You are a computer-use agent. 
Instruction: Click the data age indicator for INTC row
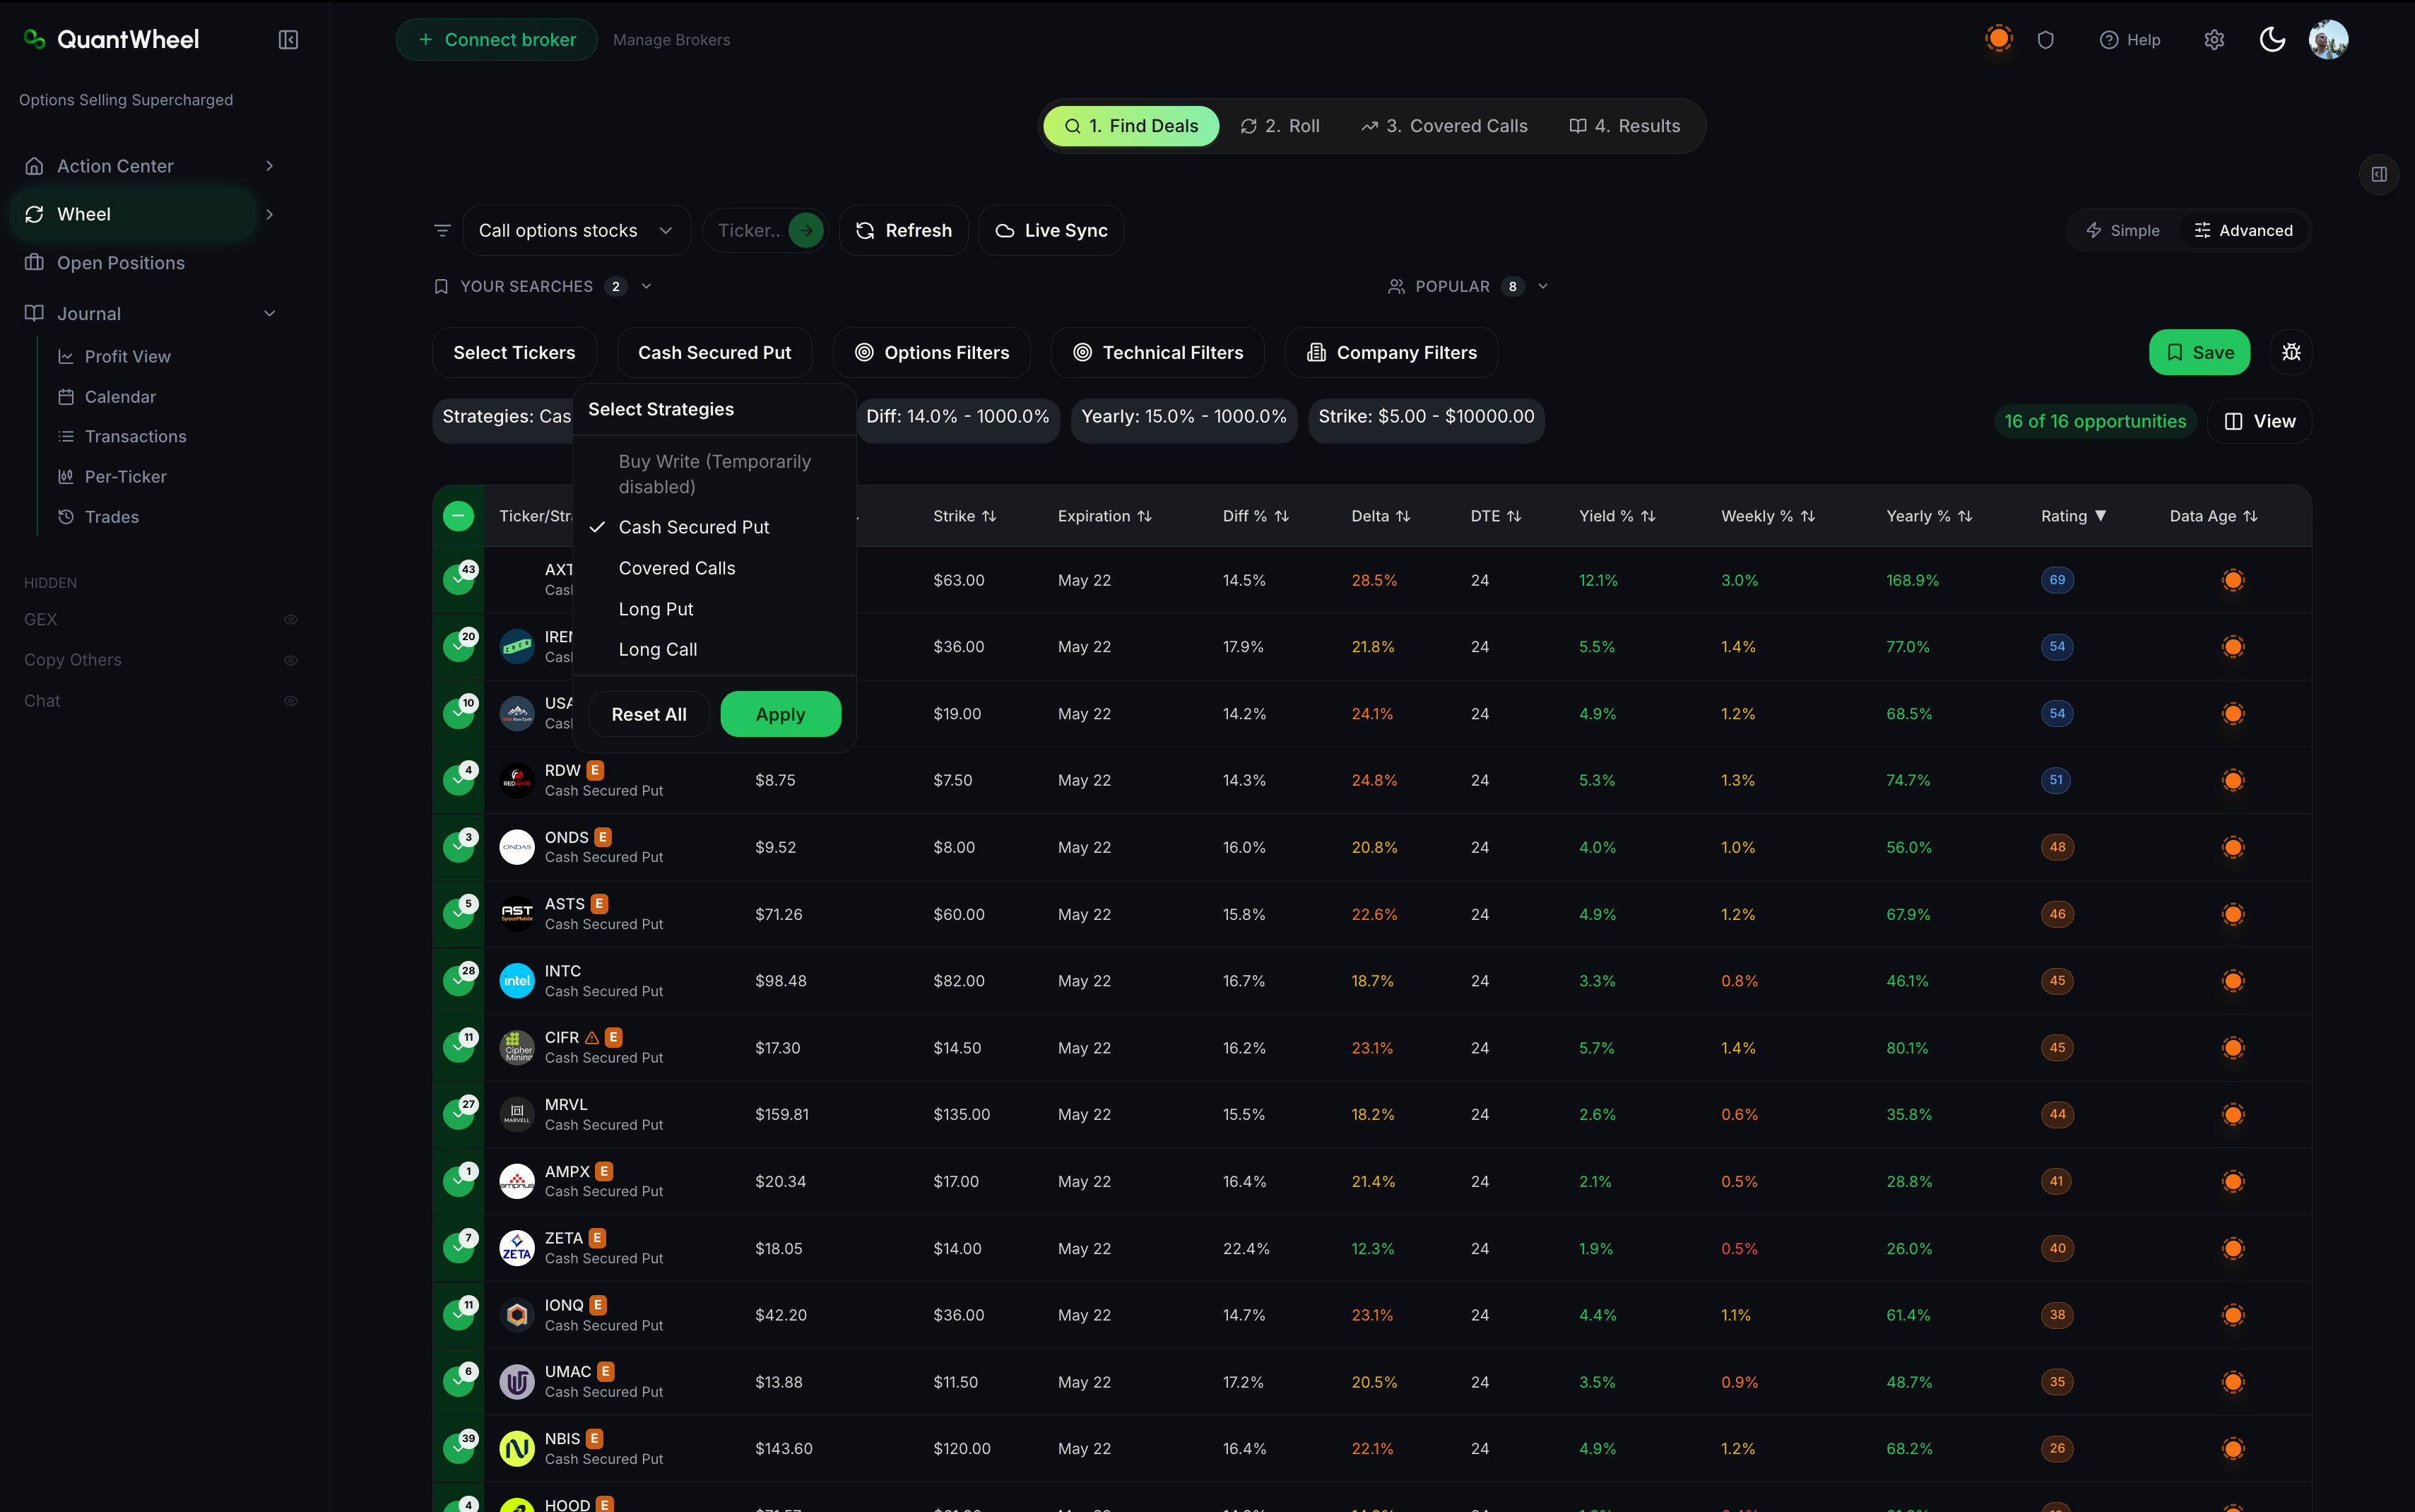(2233, 981)
